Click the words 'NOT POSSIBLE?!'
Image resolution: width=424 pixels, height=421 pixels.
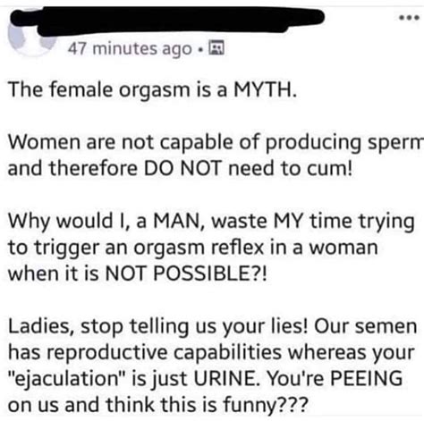tap(186, 274)
